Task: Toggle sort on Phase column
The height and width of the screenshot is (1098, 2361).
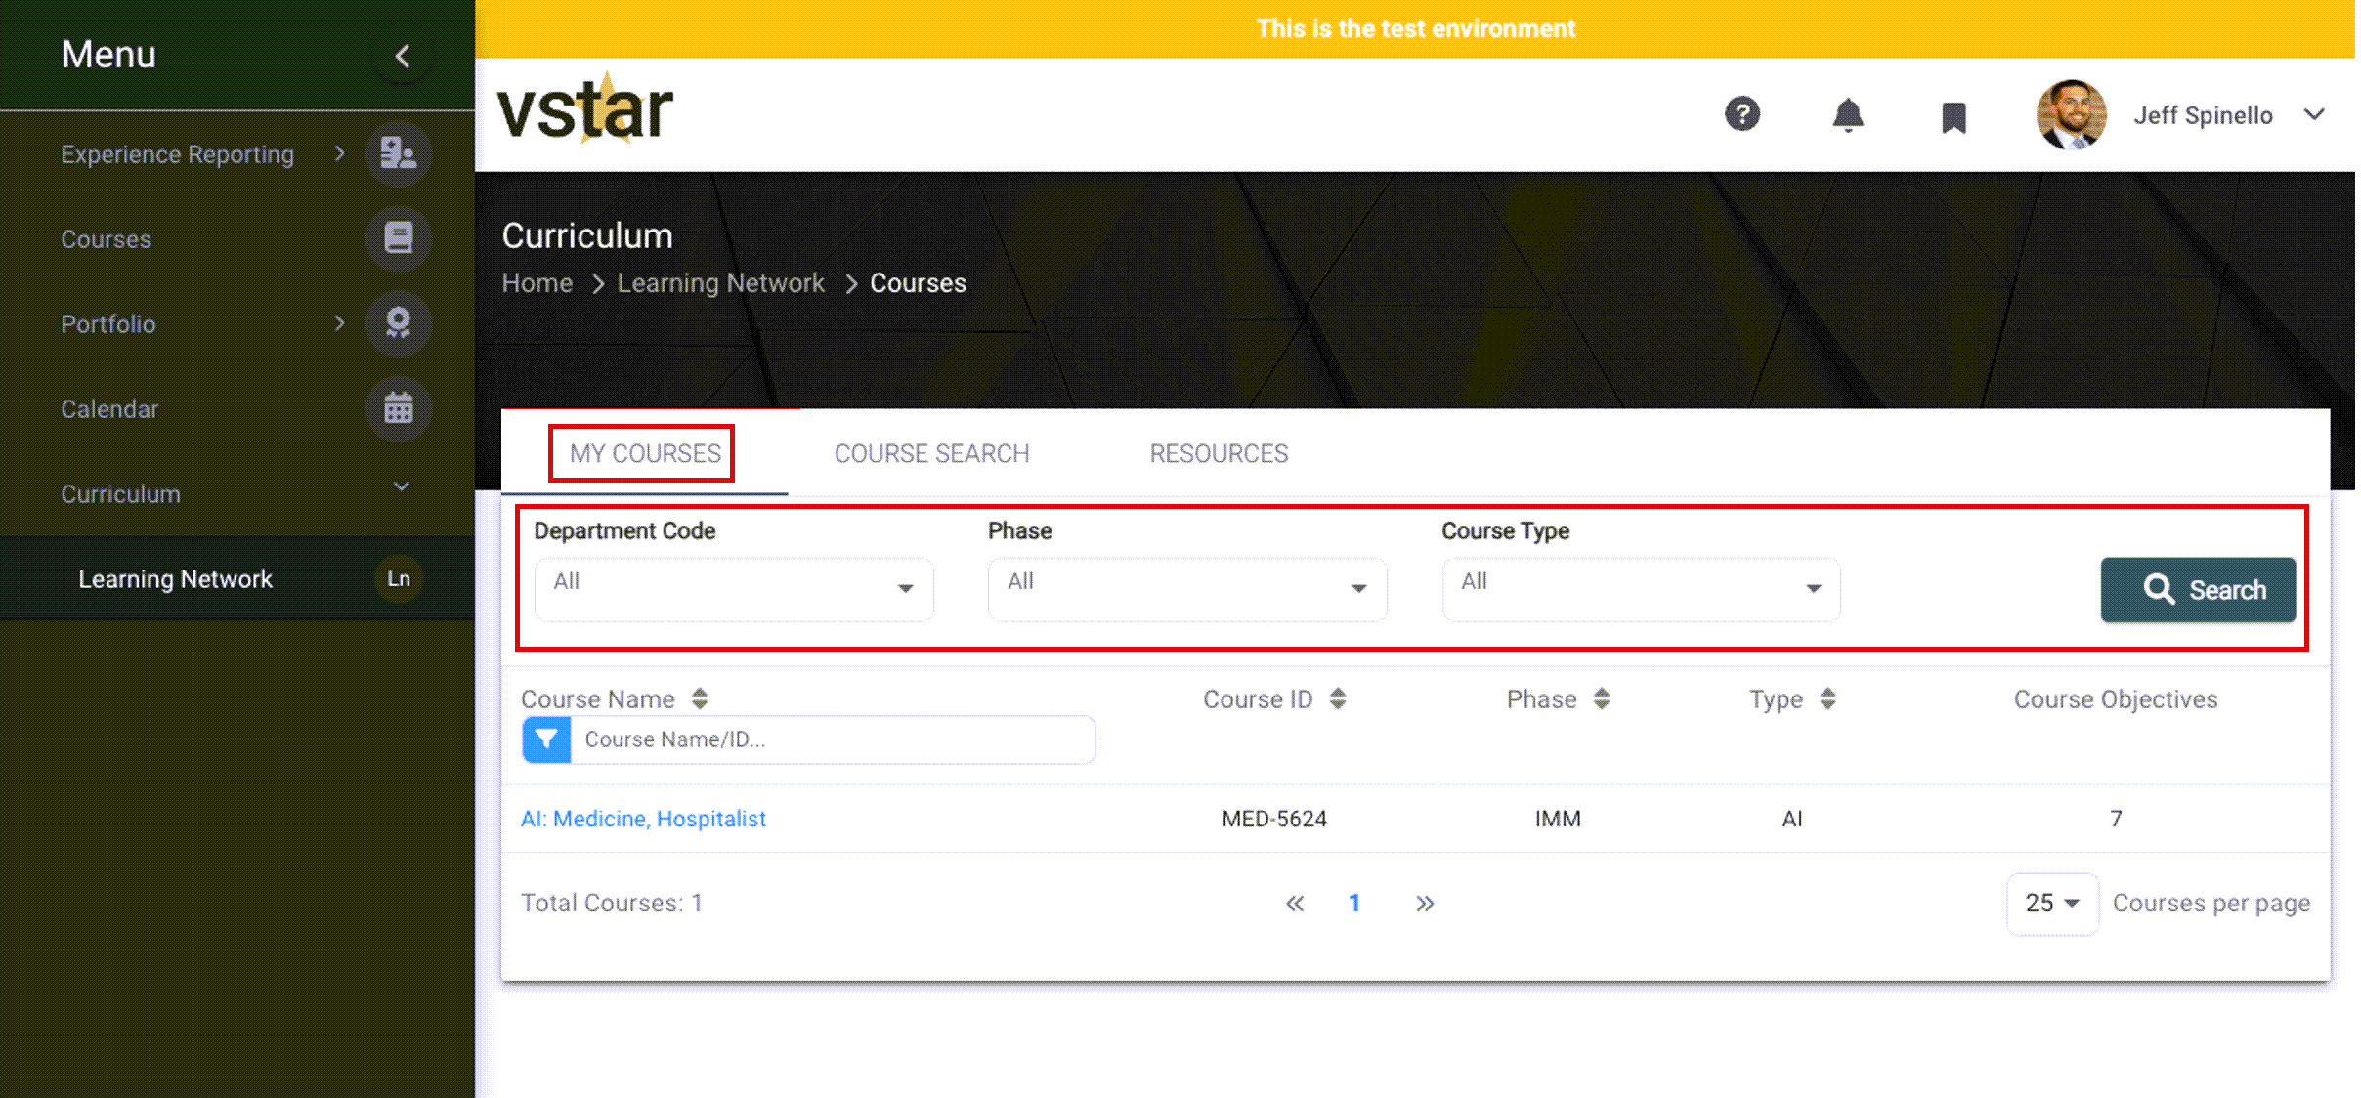Action: tap(1602, 698)
